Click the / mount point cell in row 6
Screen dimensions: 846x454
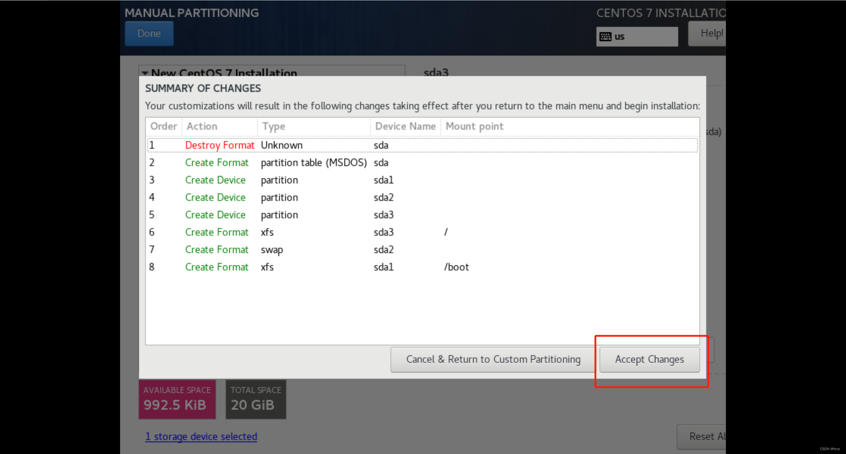point(446,232)
